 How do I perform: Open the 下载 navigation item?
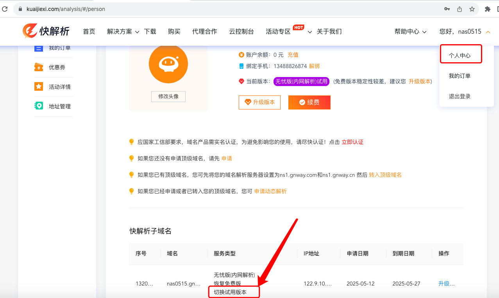point(150,32)
